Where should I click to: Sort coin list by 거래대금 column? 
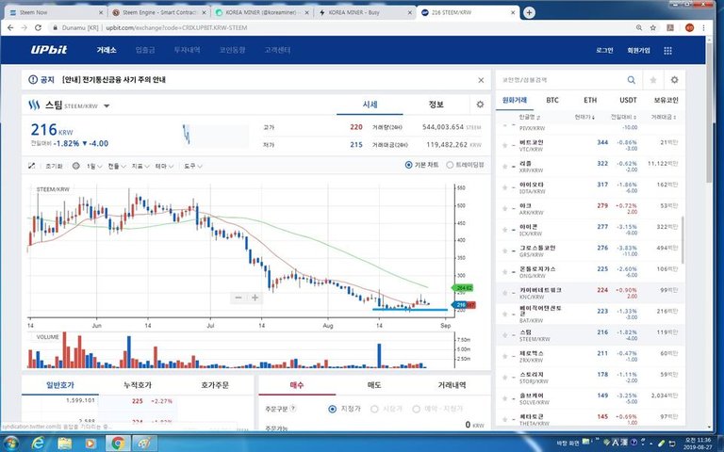tap(664, 117)
